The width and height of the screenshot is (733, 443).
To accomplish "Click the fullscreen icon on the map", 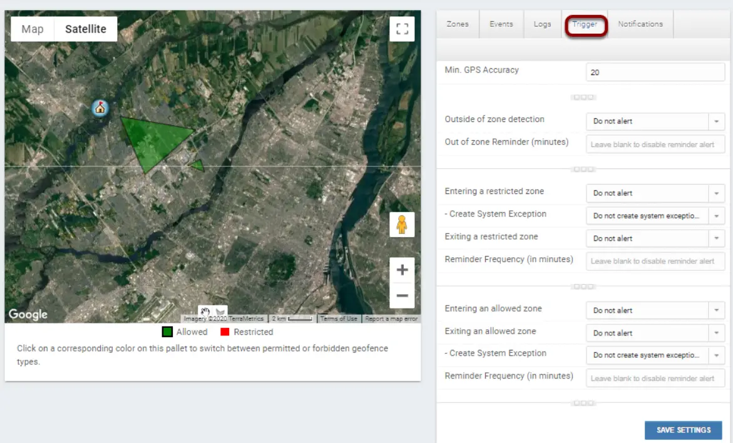I will click(401, 28).
